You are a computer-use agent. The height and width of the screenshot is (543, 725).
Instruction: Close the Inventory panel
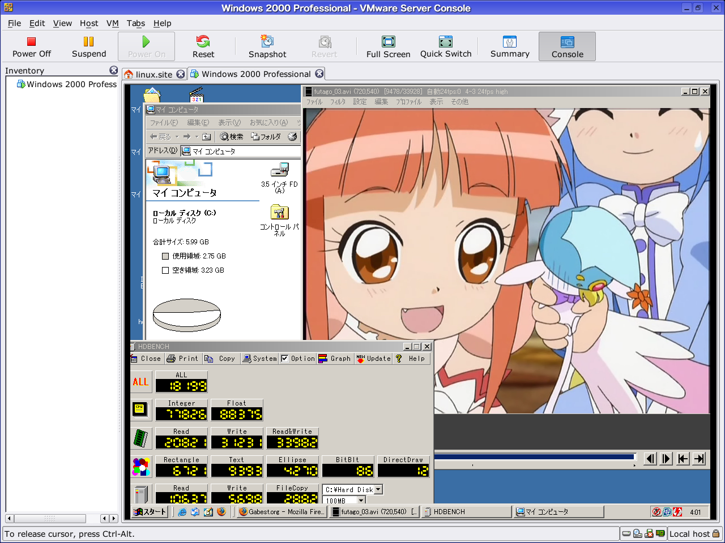114,70
